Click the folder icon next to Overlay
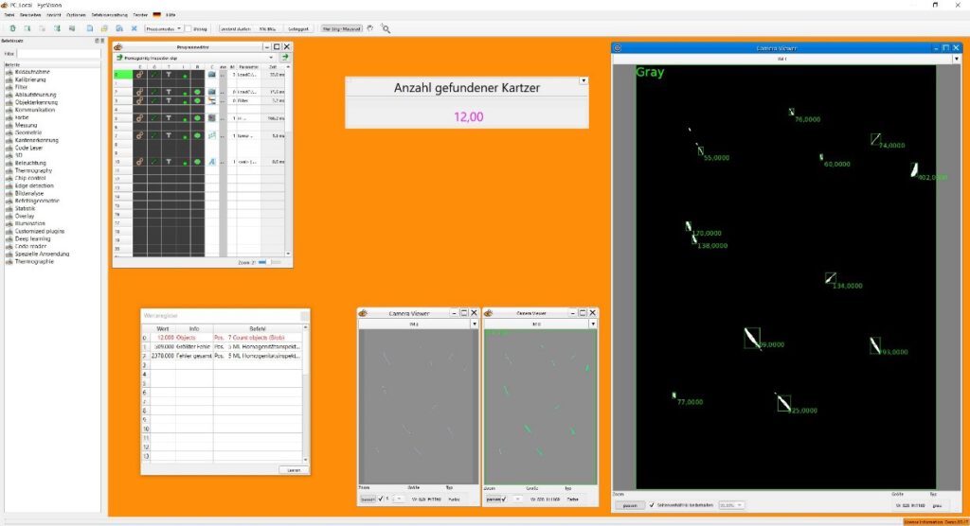The image size is (970, 526). tap(9, 217)
